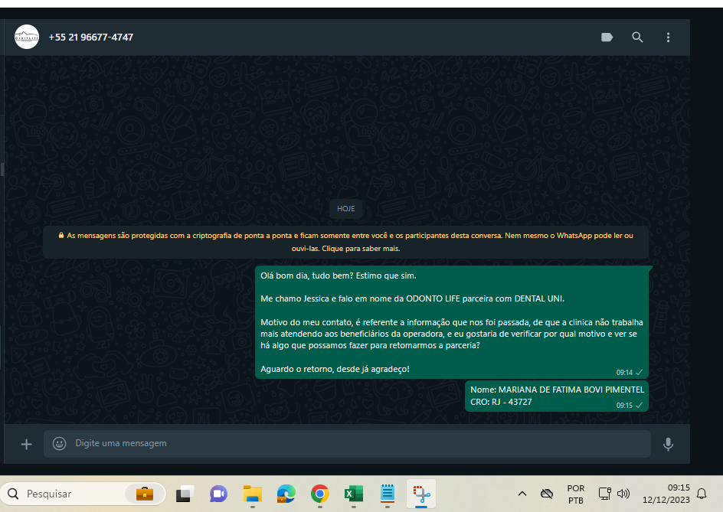The height and width of the screenshot is (512, 723).
Task: Search within this chat
Action: [x=637, y=38]
